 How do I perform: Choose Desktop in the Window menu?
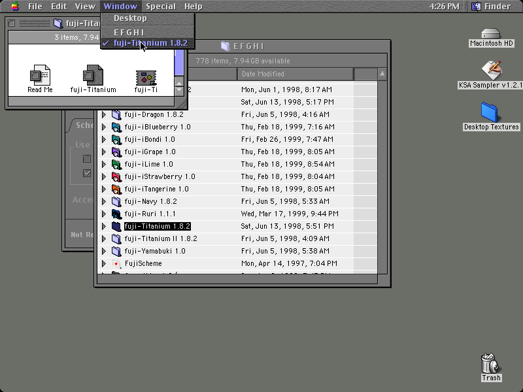click(148, 18)
